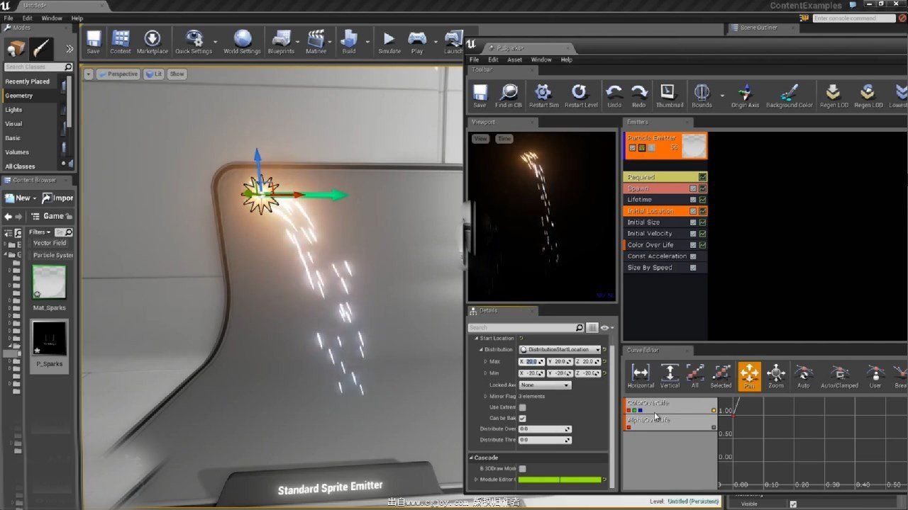Click the first Regen LOD button

(x=833, y=96)
